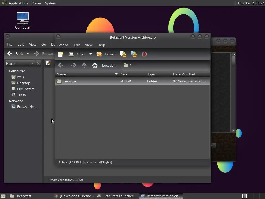The image size is (265, 199).
Task: Expand the Open recent archives arrow
Action: [91, 54]
